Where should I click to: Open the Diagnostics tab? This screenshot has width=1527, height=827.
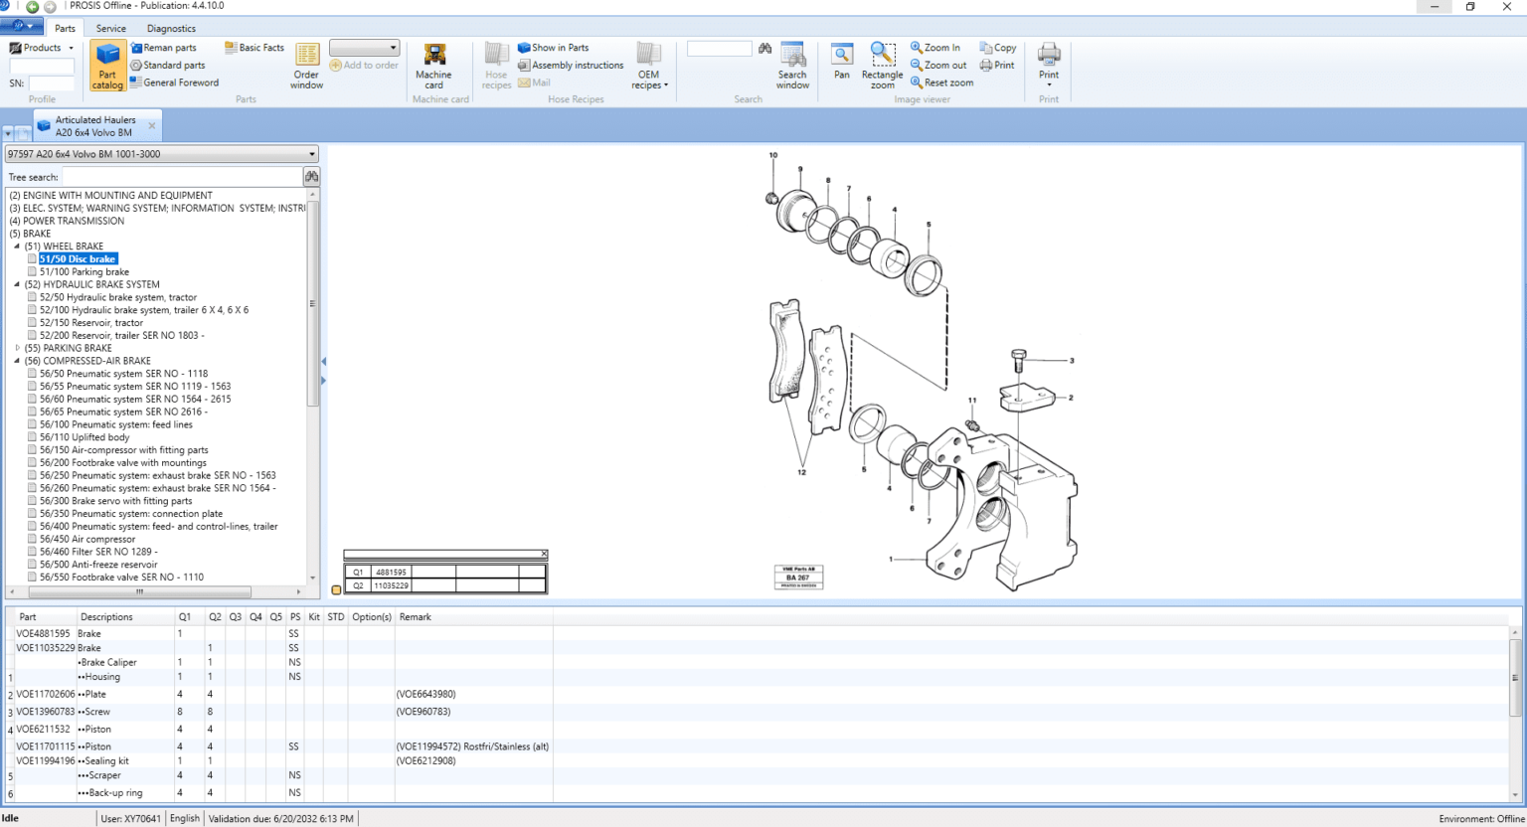click(x=171, y=29)
